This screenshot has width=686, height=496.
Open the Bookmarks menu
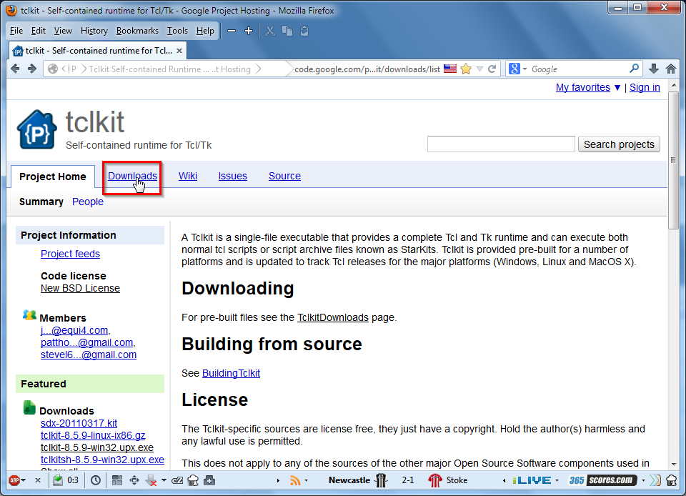pyautogui.click(x=139, y=31)
